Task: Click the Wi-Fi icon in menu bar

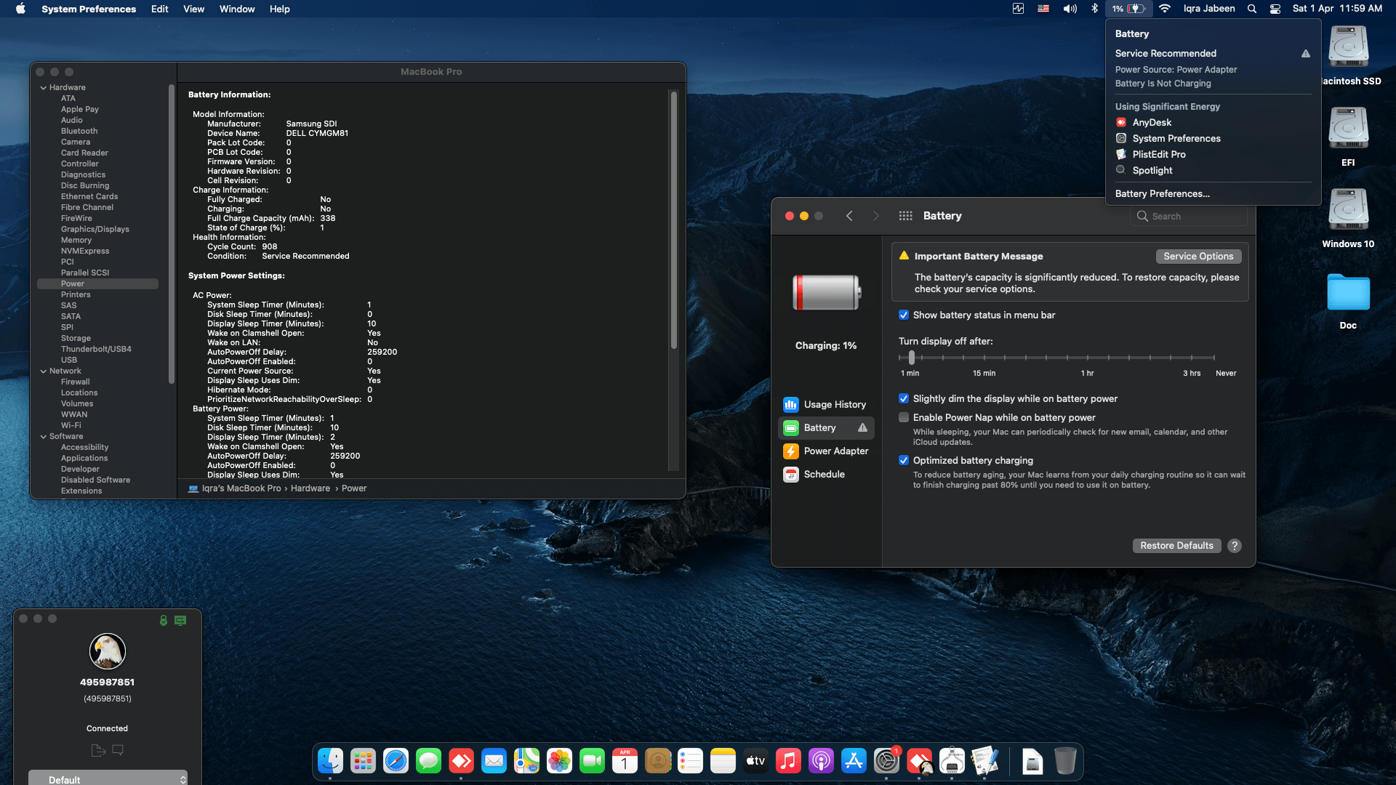Action: coord(1164,9)
